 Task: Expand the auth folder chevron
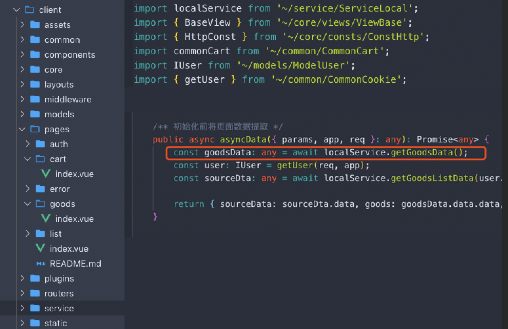pos(27,144)
